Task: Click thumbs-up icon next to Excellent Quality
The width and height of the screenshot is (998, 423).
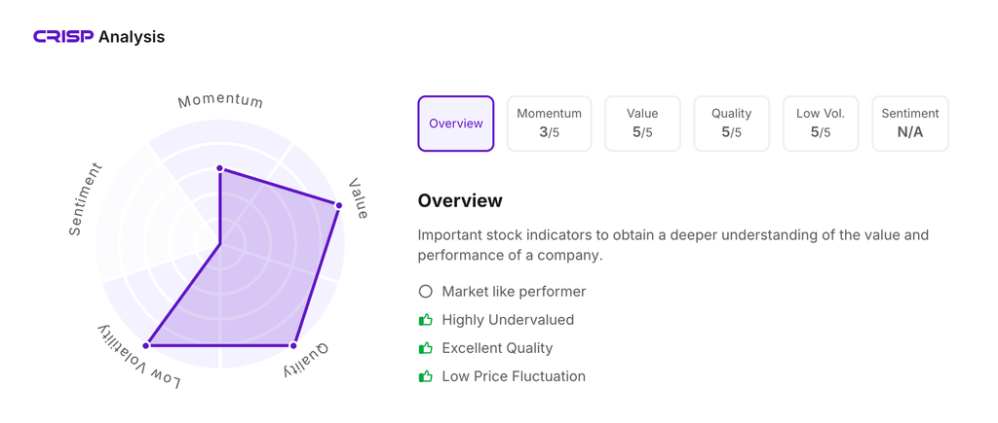Action: pyautogui.click(x=425, y=348)
